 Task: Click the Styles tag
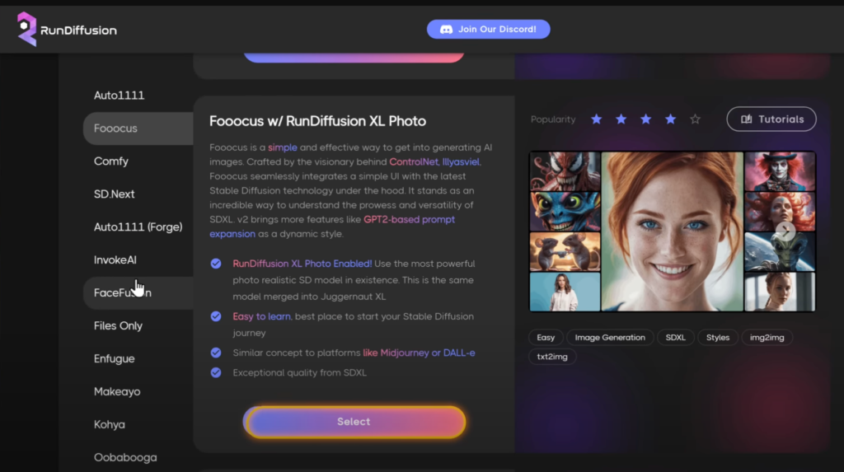tap(718, 338)
